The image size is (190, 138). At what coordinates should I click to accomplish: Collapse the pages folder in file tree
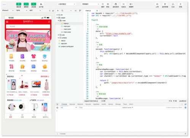(57, 18)
